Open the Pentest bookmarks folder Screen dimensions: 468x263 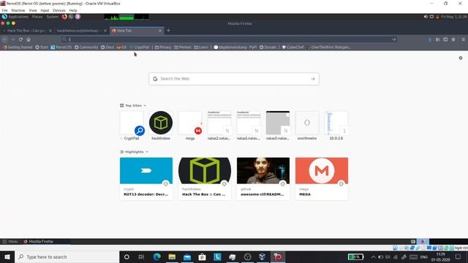click(x=183, y=47)
